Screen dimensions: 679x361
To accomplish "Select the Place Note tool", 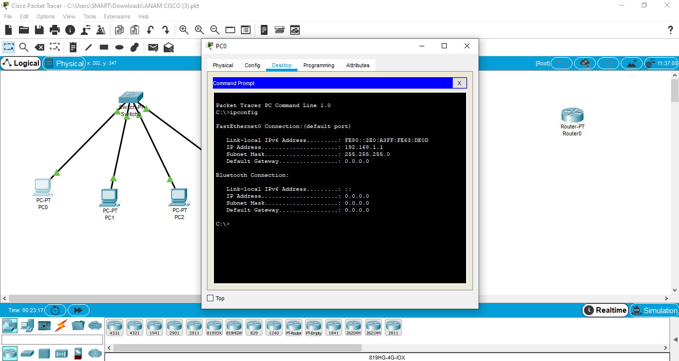I will coord(73,47).
